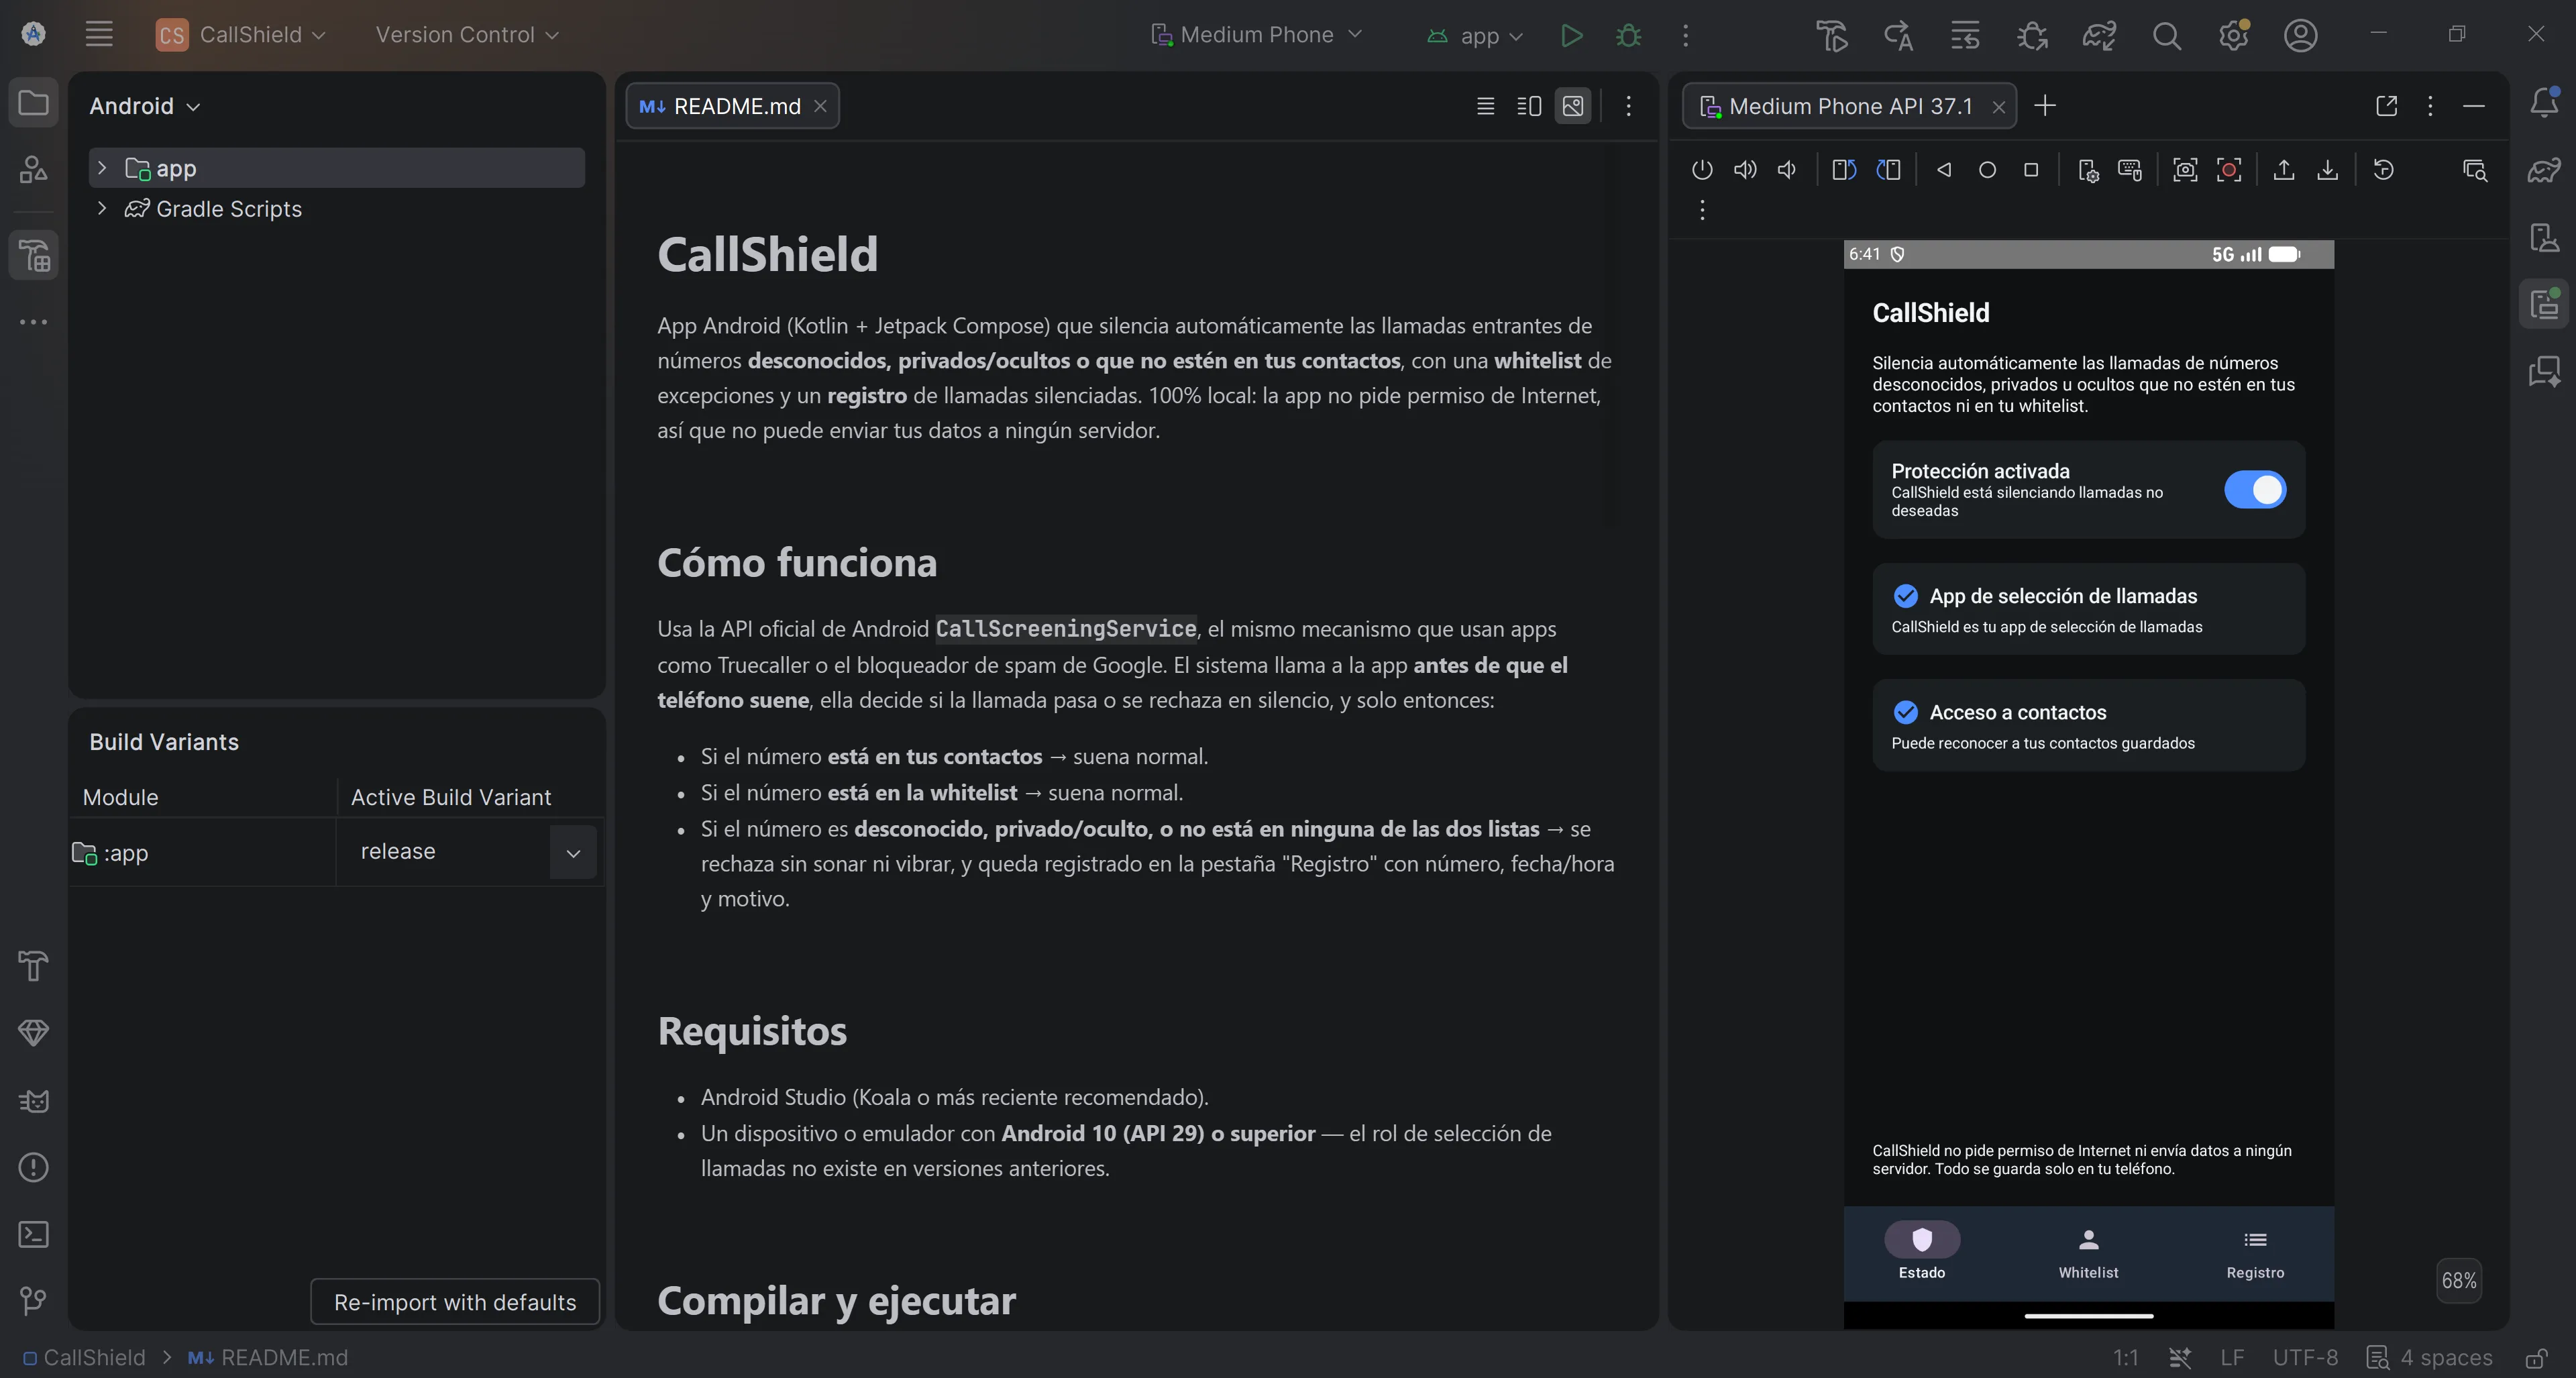This screenshot has width=2576, height=1378.
Task: Take emulator screenshot
Action: click(2185, 170)
